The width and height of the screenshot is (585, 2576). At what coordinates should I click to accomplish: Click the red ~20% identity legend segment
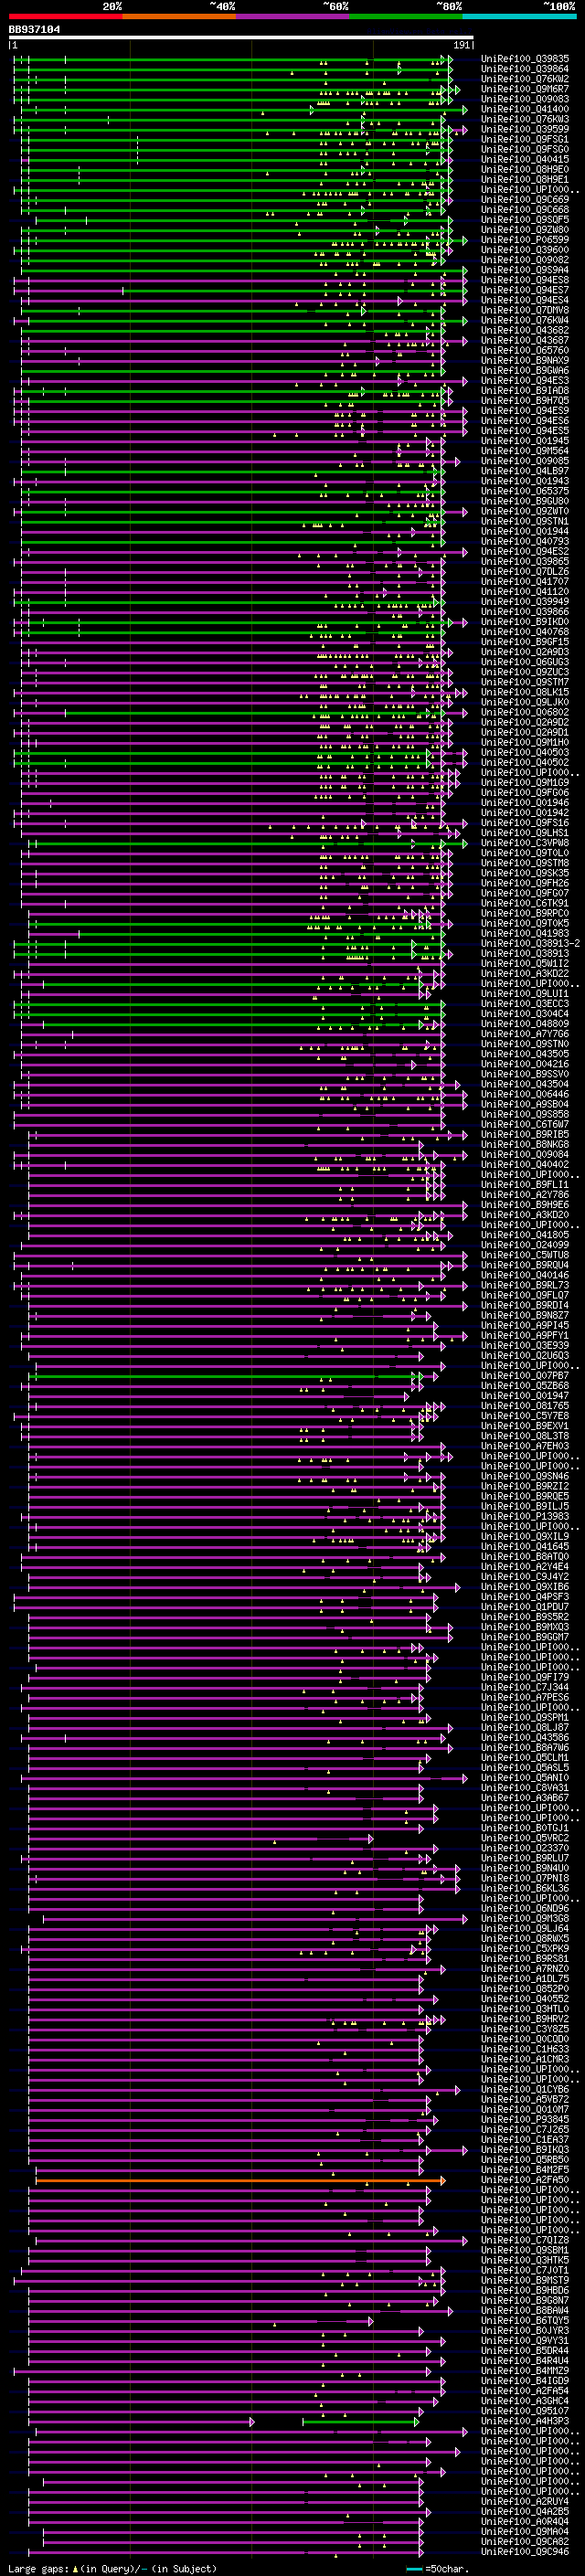click(65, 17)
